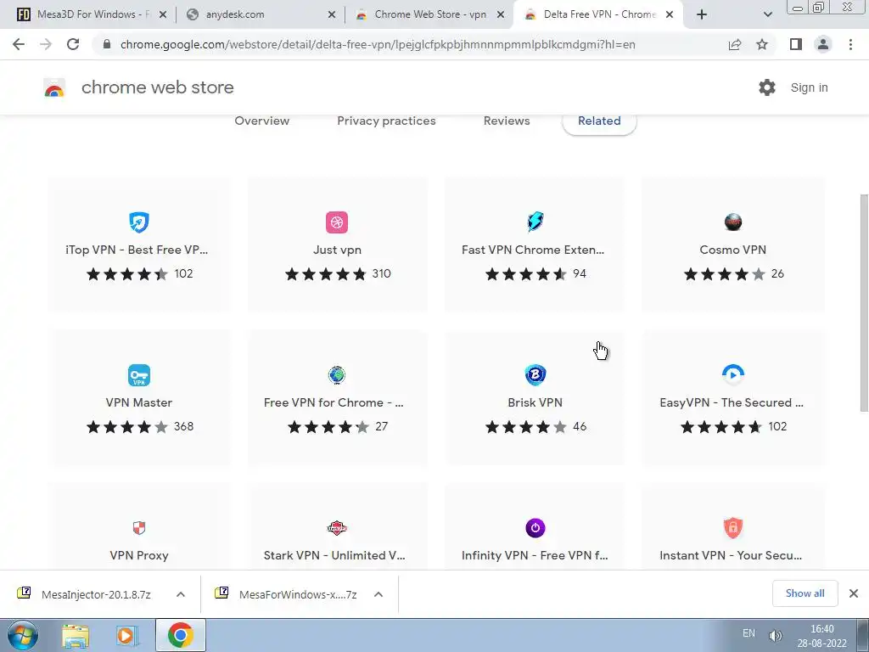Viewport: 869px width, 652px height.
Task: Open the tab search dropdown
Action: coord(767,14)
